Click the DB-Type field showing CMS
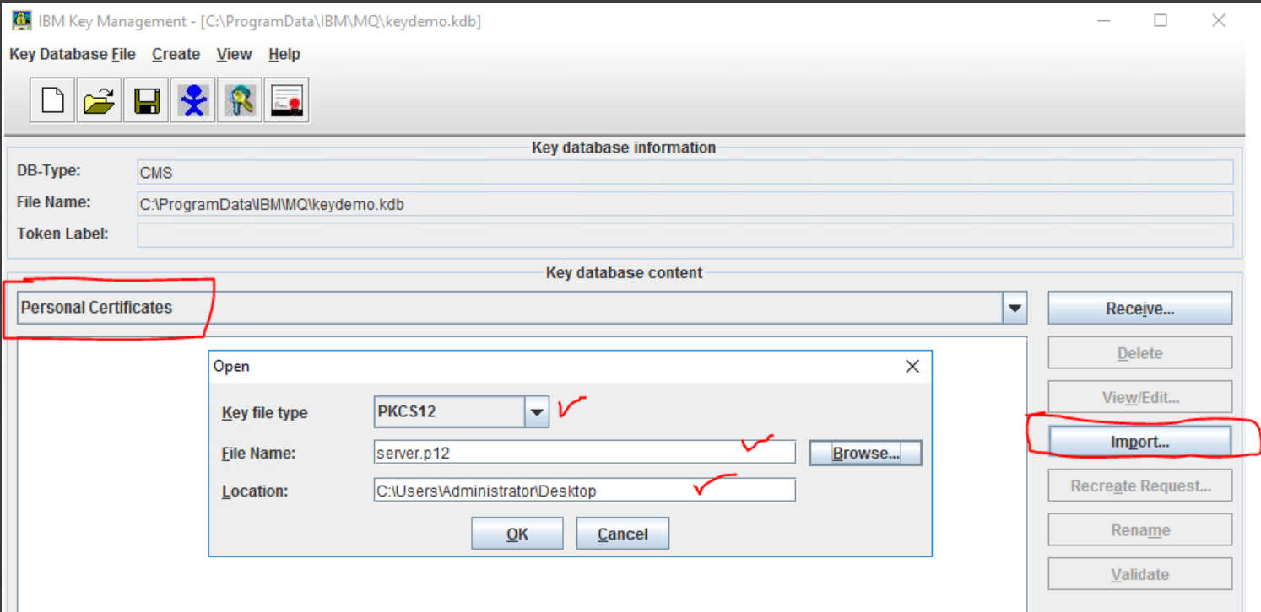The image size is (1261, 612). point(685,172)
